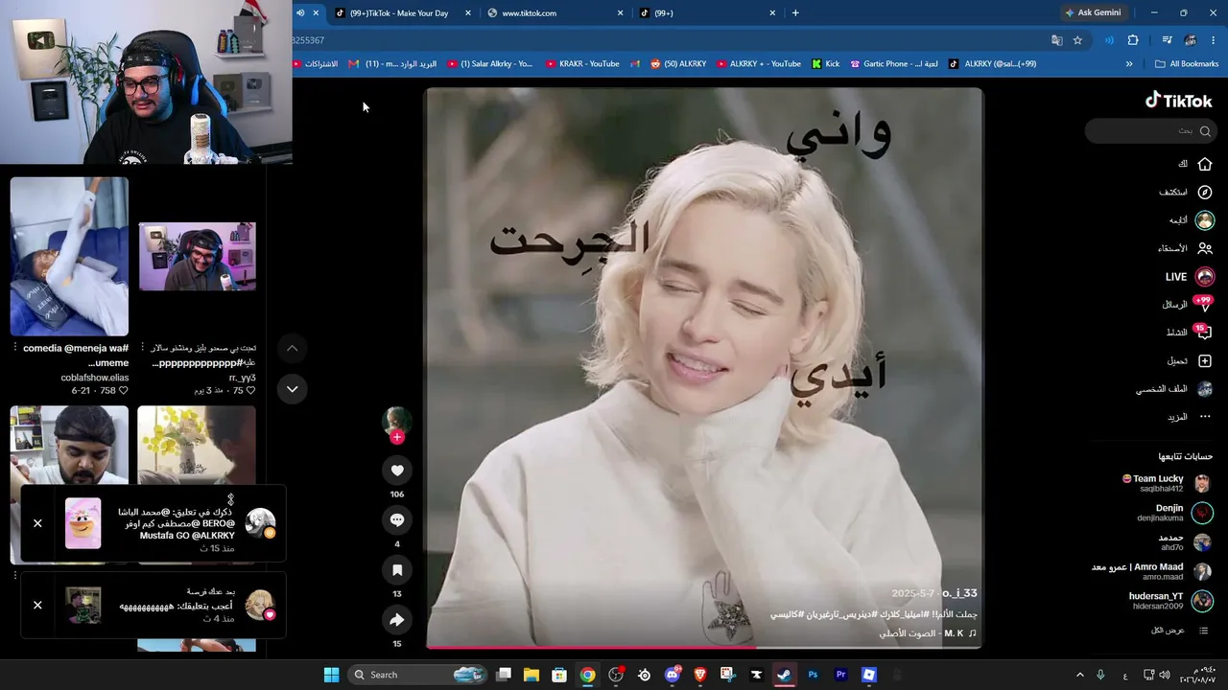Open the o_i_33 creator username on the video

click(959, 594)
